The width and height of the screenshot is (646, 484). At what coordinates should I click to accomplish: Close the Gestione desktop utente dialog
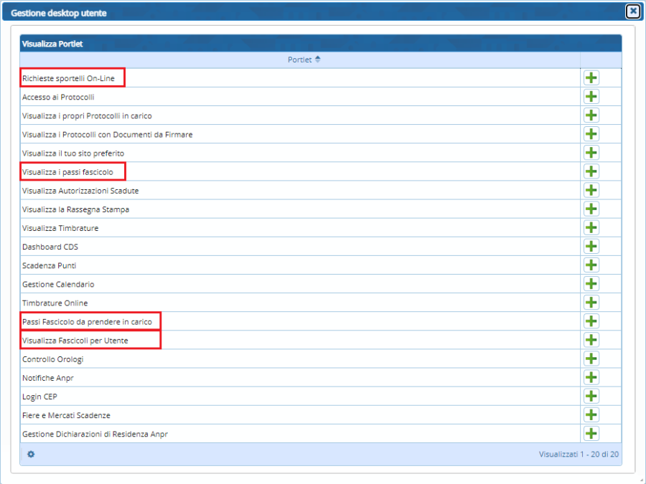(632, 11)
